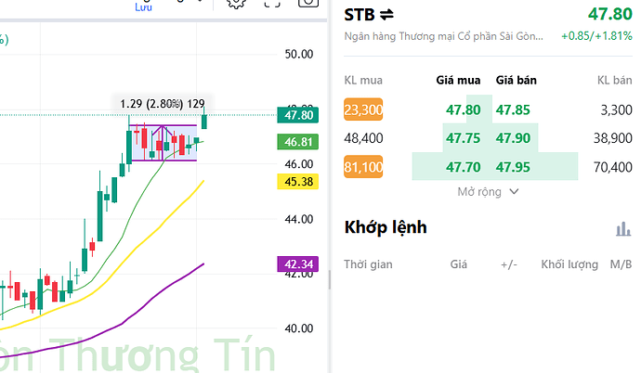Open the bar chart icon beside Khớp lệnh
The height and width of the screenshot is (373, 641).
[x=623, y=229]
